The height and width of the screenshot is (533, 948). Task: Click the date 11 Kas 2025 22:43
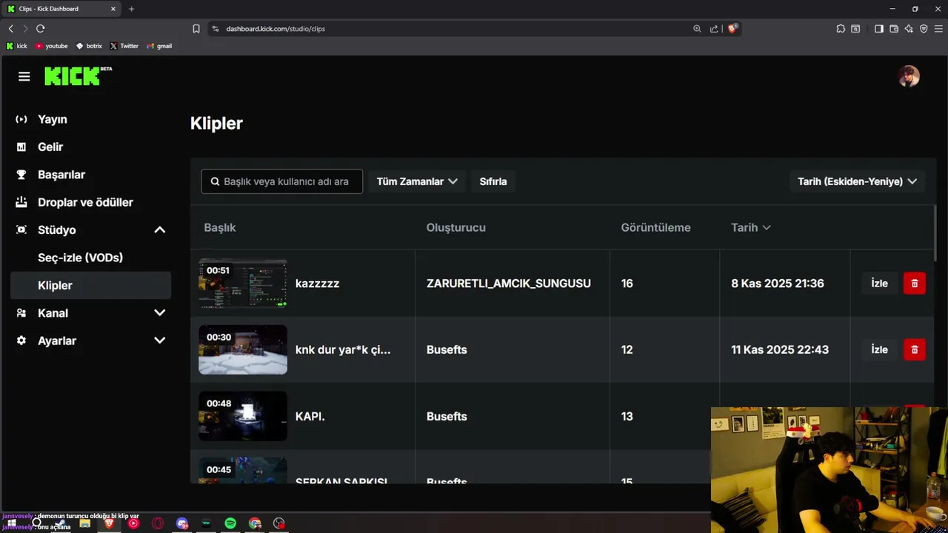(780, 349)
